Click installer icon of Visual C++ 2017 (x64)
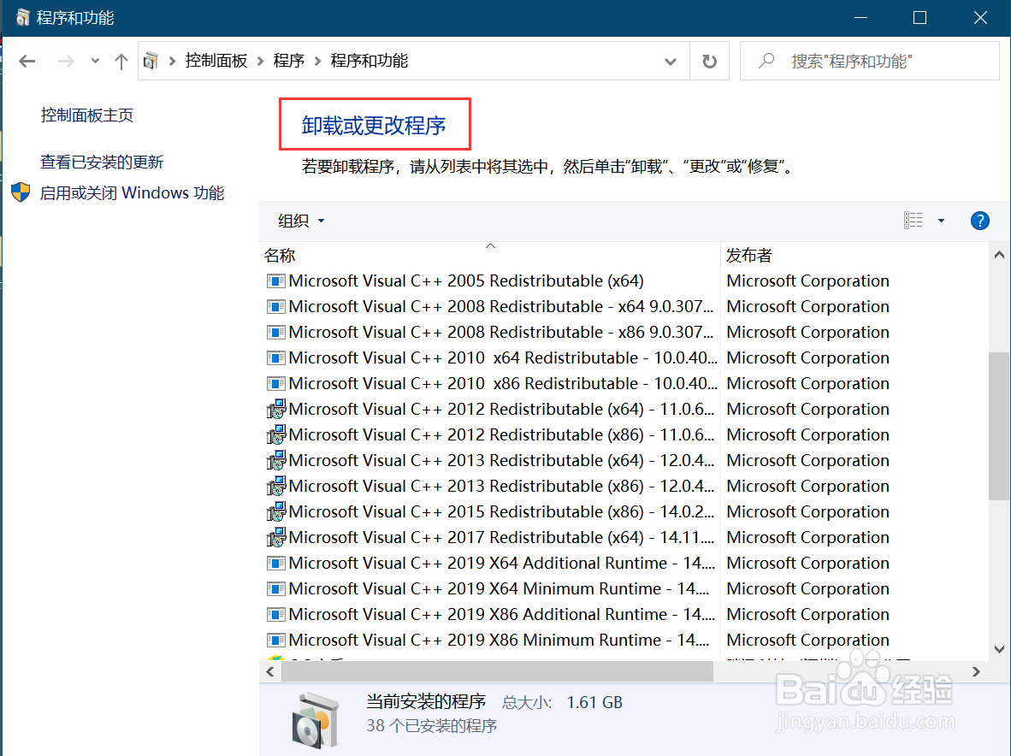 [276, 538]
